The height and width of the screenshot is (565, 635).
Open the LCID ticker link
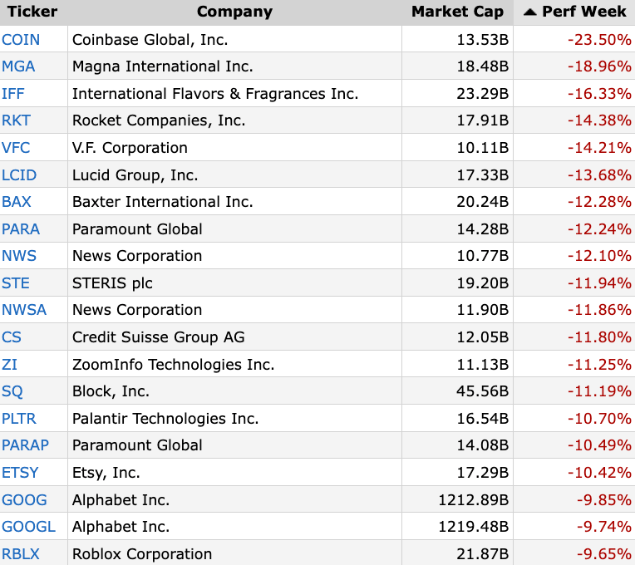point(19,175)
